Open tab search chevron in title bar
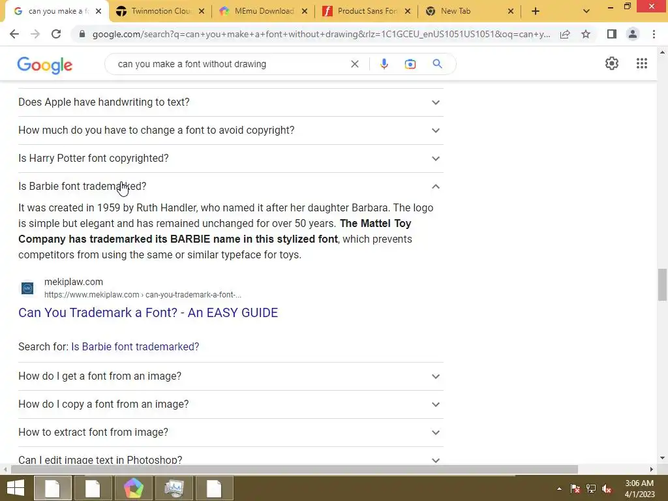Screen dimensions: 668x501 [x=586, y=11]
